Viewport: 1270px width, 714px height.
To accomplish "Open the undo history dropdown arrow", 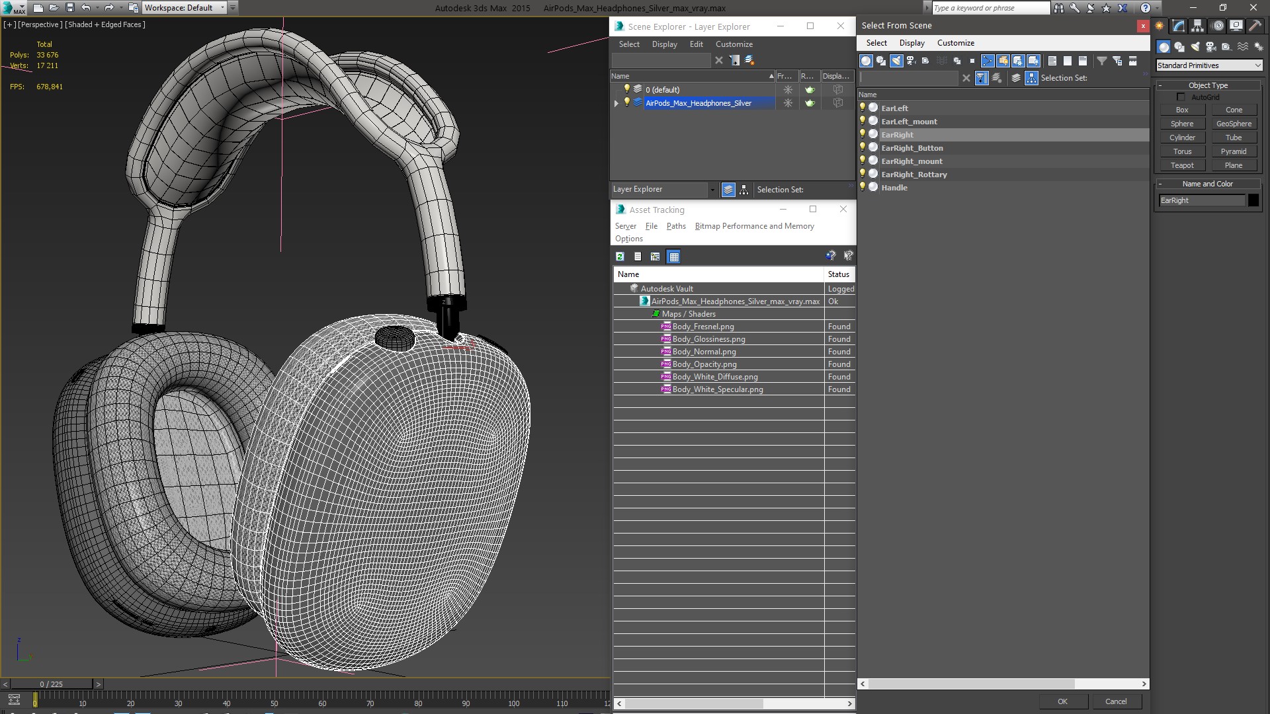I will pos(97,8).
